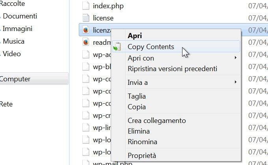Choose Taglia from the context menu
Viewport: 268px width, 165px height.
point(137,96)
